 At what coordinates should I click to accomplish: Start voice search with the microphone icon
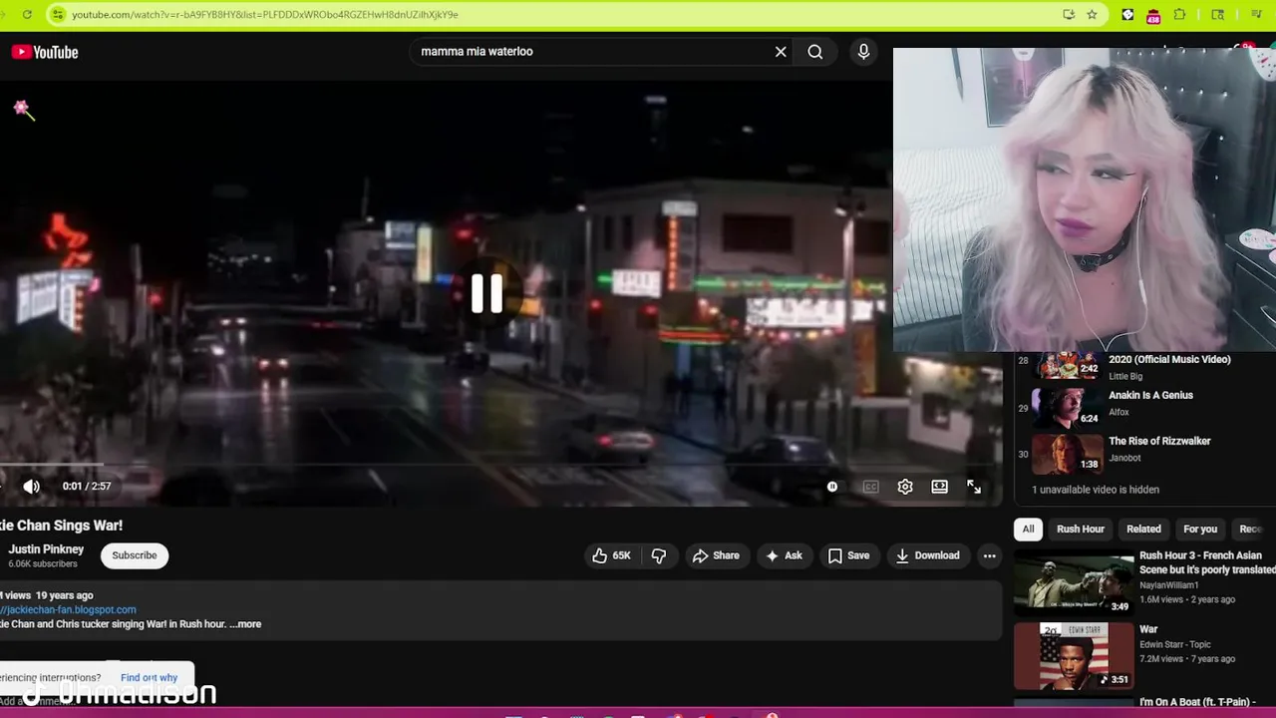863,52
